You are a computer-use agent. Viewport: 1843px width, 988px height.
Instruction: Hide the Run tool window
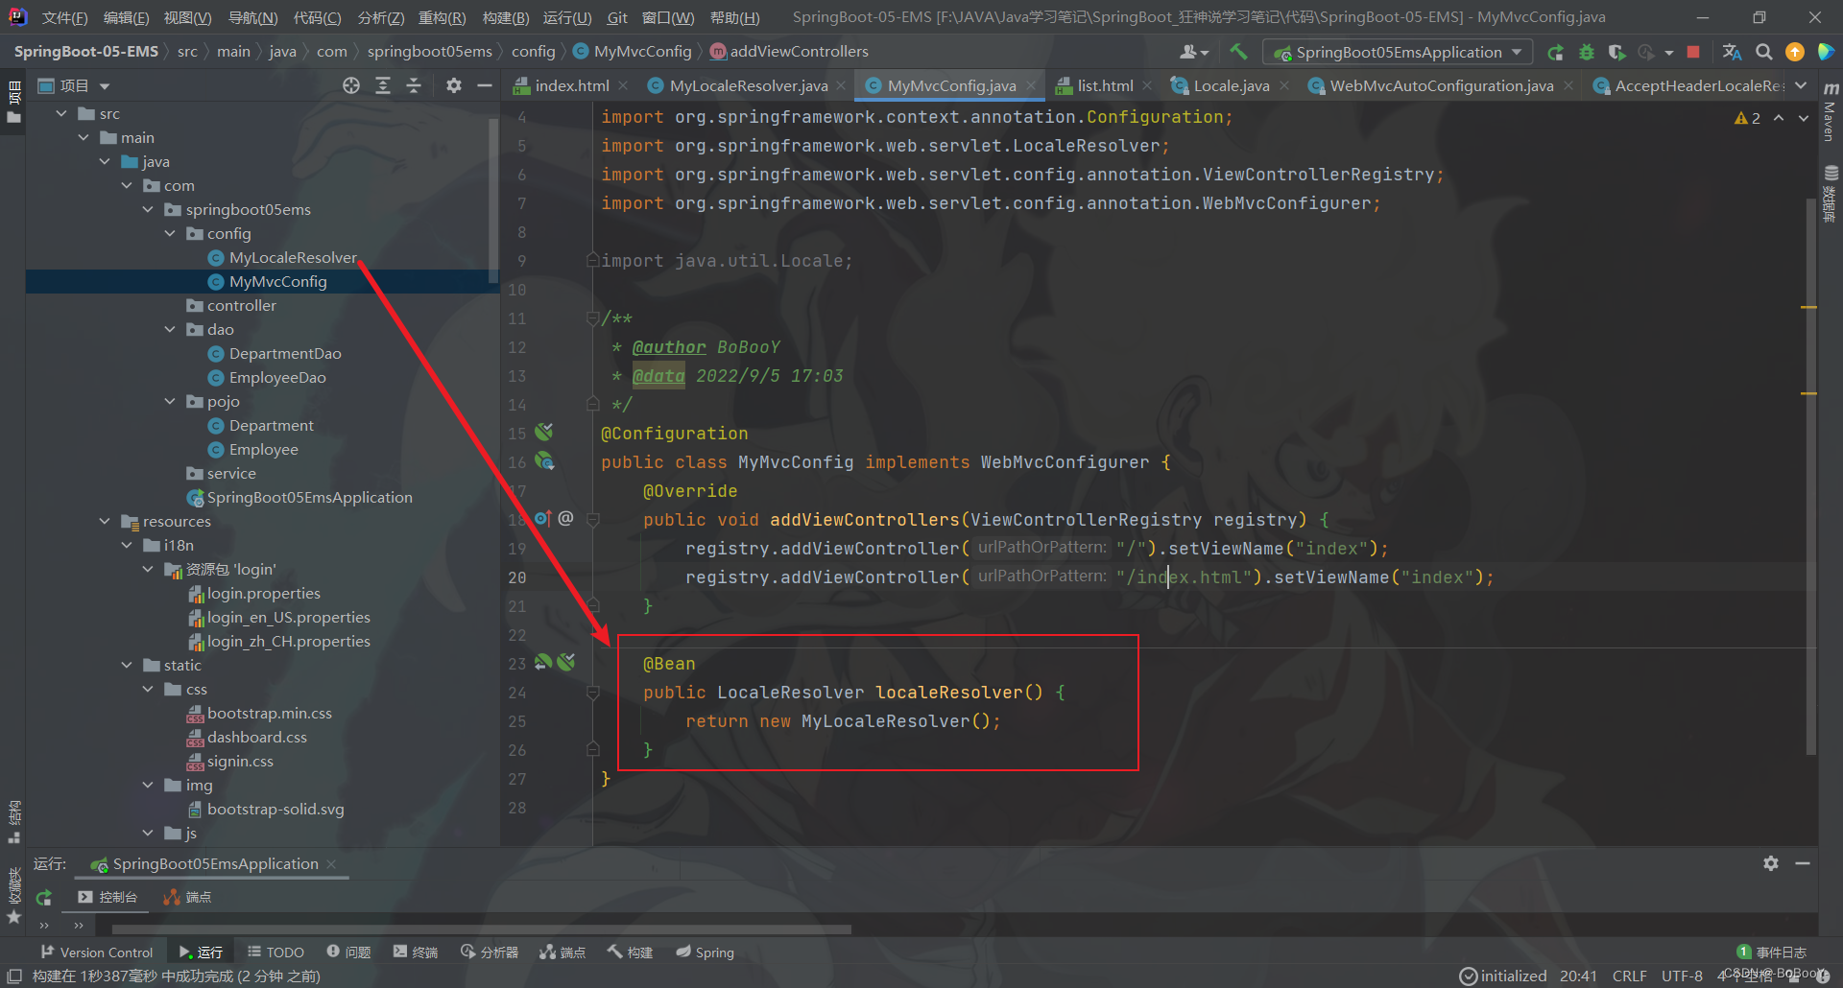(1803, 863)
